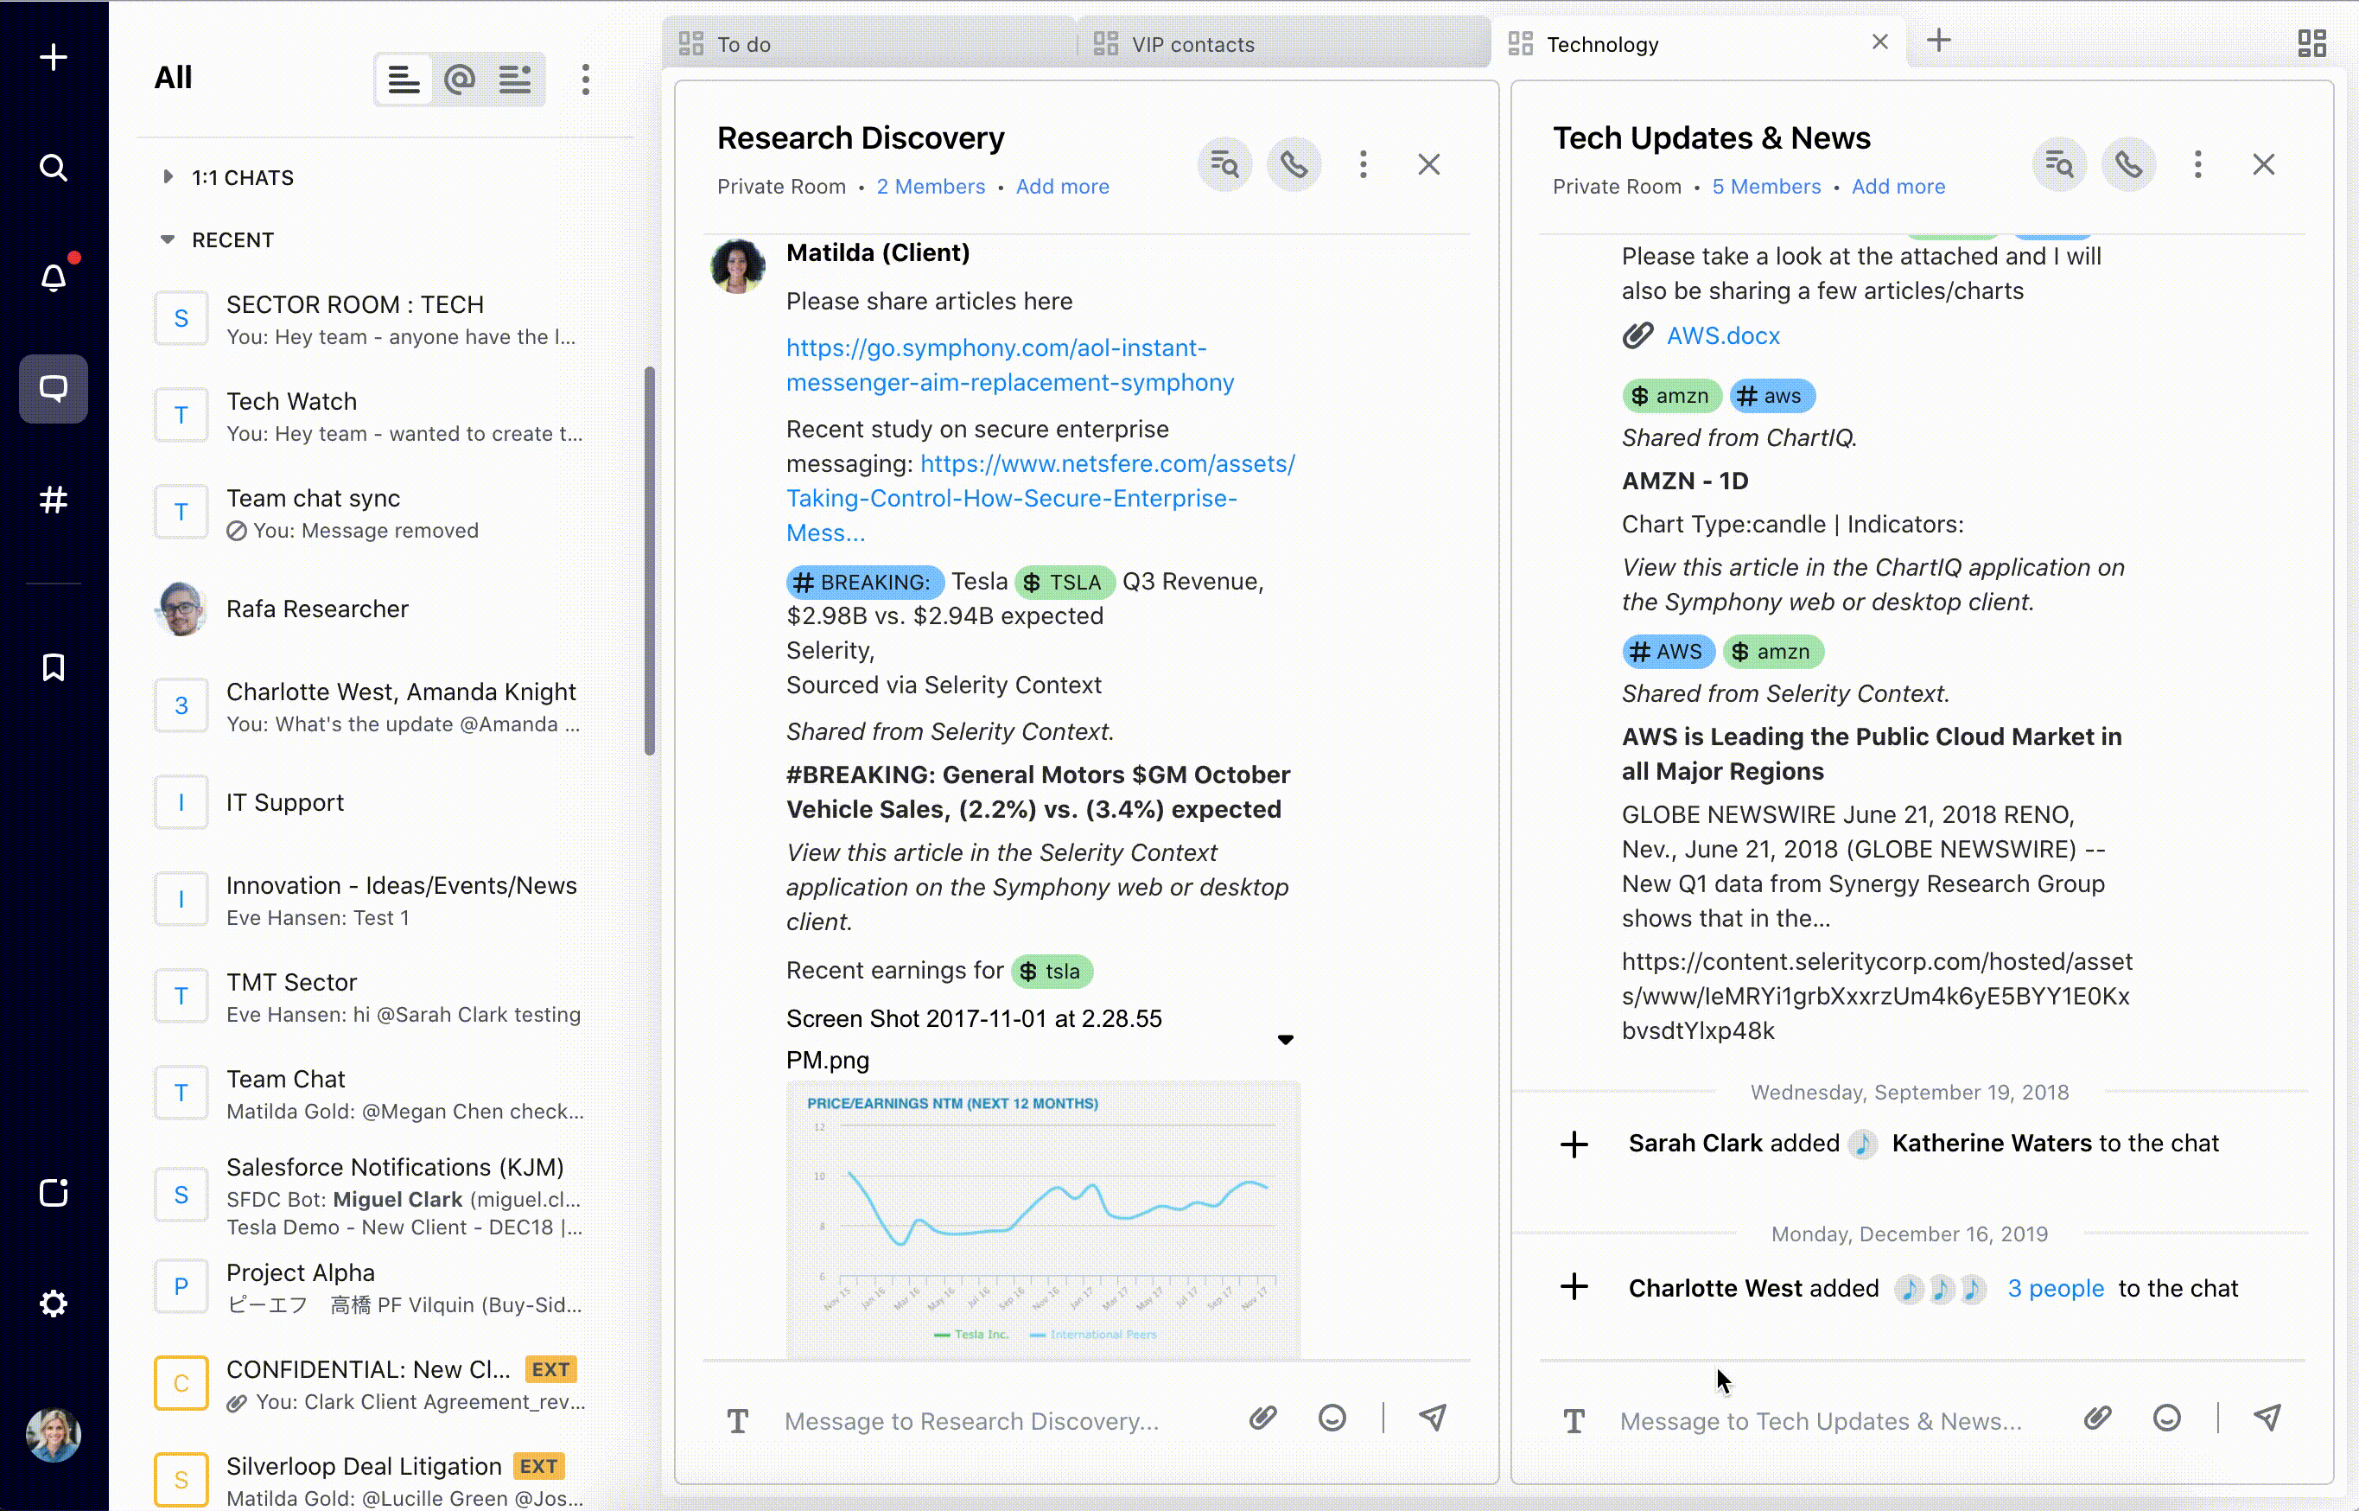Open the hashtag signals icon in sidebar
This screenshot has width=2359, height=1511.
tap(53, 500)
